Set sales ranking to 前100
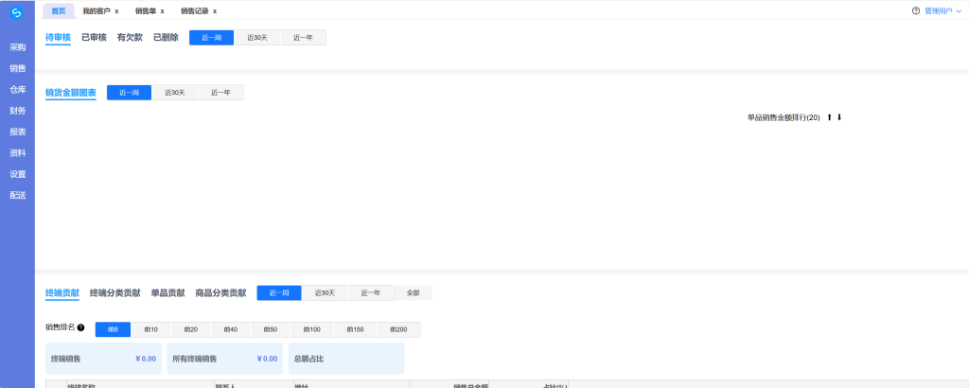 coord(311,330)
